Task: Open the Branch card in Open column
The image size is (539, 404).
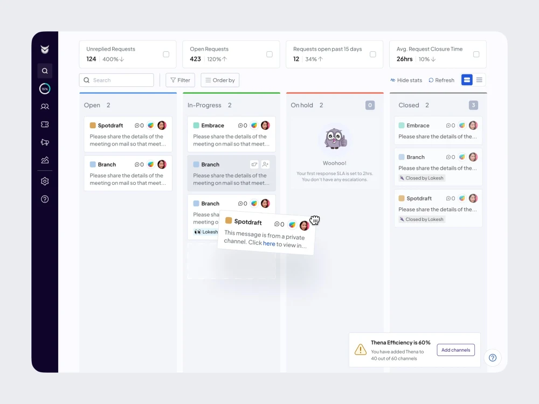Action: click(x=128, y=173)
